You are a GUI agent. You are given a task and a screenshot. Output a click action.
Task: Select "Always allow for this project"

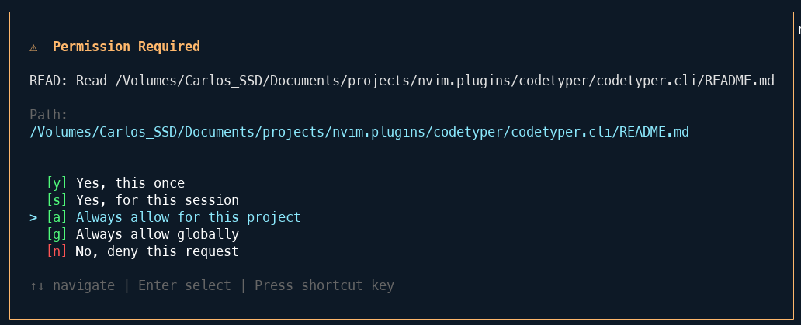(x=189, y=217)
